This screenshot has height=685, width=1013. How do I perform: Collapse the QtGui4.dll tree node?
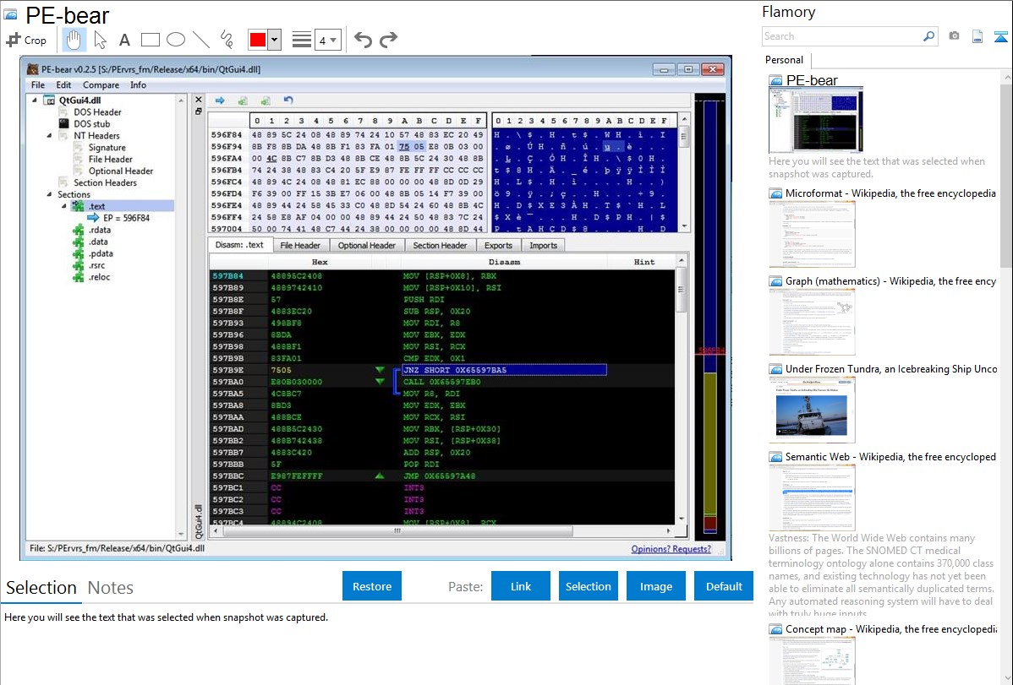[x=35, y=100]
